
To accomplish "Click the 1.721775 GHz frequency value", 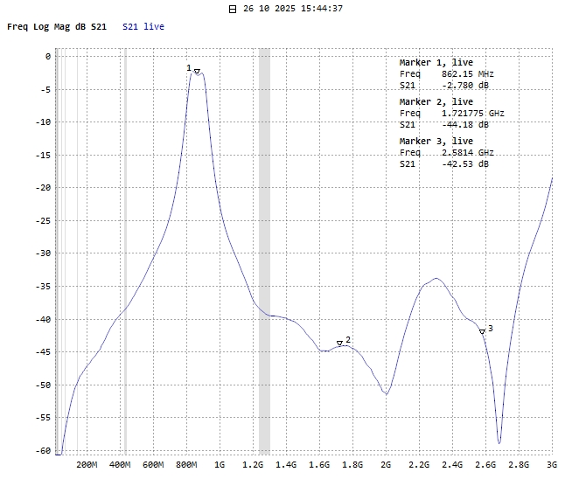I will click(x=472, y=114).
